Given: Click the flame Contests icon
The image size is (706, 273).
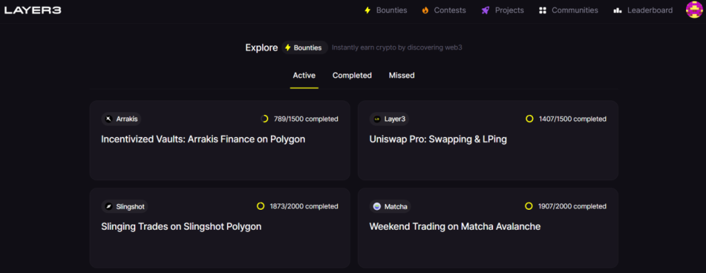Looking at the screenshot, I should tap(425, 10).
